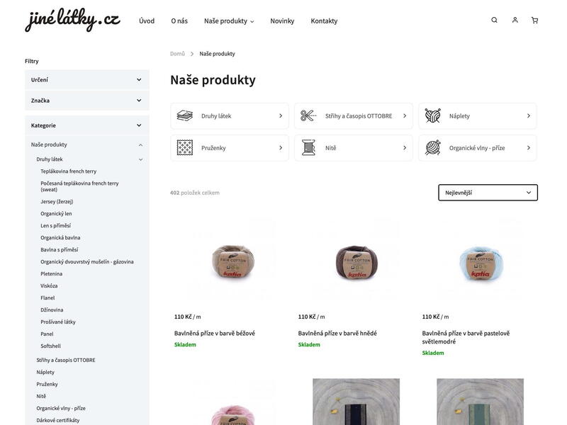The height and width of the screenshot is (425, 567).
Task: Go to the Novinky menu item
Action: coord(282,21)
